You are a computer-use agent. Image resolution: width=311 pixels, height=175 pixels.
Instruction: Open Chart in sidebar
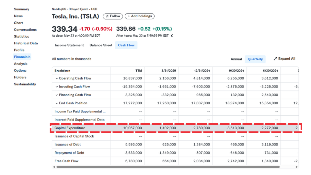[x=18, y=23]
